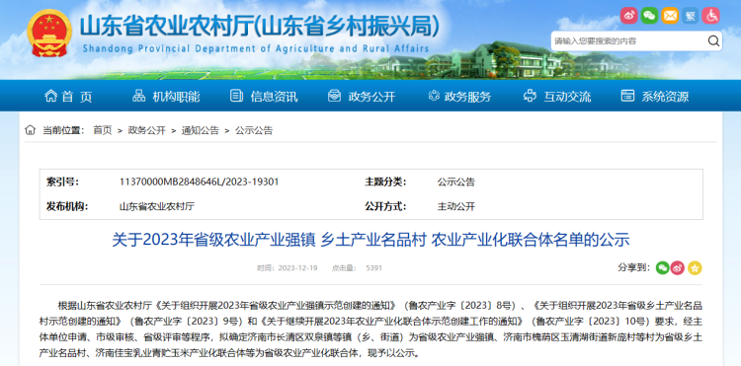Click the 主题分类 field label

[x=385, y=182]
